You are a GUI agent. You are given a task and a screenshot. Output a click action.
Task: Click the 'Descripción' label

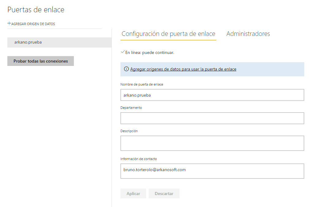coord(129,131)
